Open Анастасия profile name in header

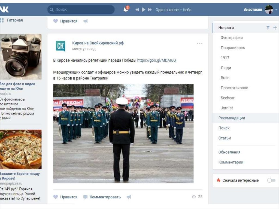pyautogui.click(x=253, y=10)
